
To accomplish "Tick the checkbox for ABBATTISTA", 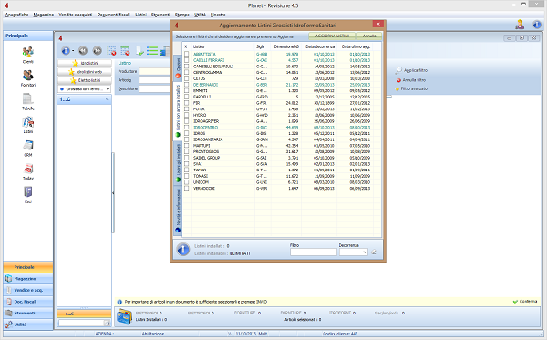I will [x=187, y=54].
